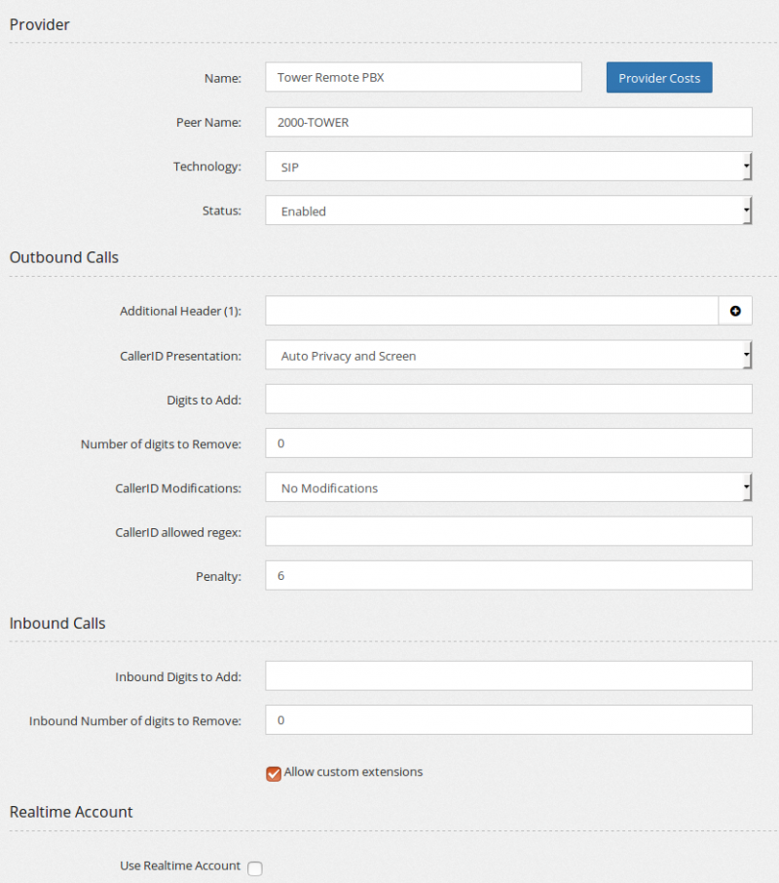The image size is (779, 883).
Task: Click the Peer Name field showing 2000-TOWER
Action: (508, 122)
